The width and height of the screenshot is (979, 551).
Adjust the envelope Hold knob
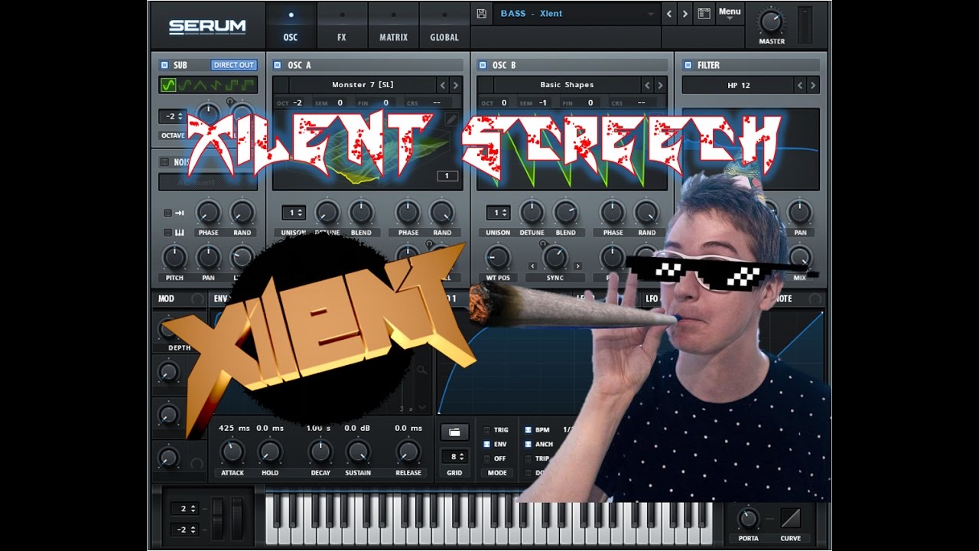click(x=269, y=452)
